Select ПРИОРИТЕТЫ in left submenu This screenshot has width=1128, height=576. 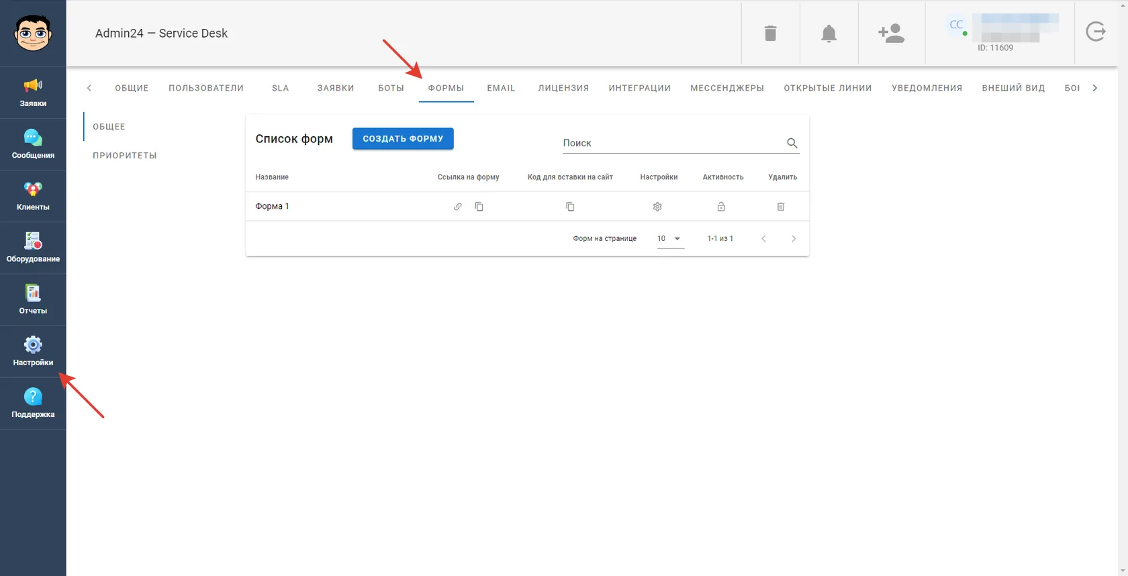coord(125,156)
